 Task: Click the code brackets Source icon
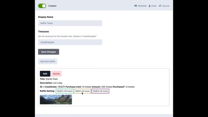pos(160,6)
